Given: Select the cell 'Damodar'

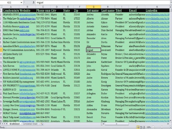Looking at the screenshot, I should pos(94,38).
